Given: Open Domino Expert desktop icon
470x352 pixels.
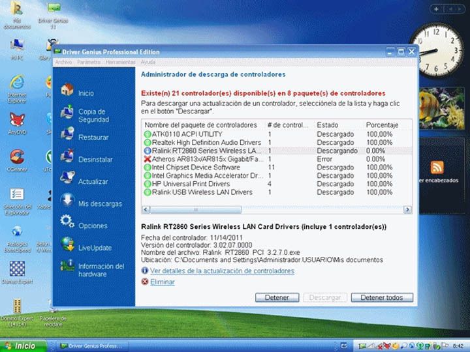Looking at the screenshot, I should (x=17, y=306).
